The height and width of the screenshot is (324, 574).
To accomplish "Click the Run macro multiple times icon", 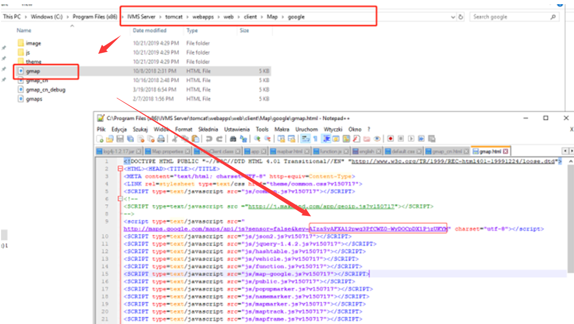I will point(422,139).
